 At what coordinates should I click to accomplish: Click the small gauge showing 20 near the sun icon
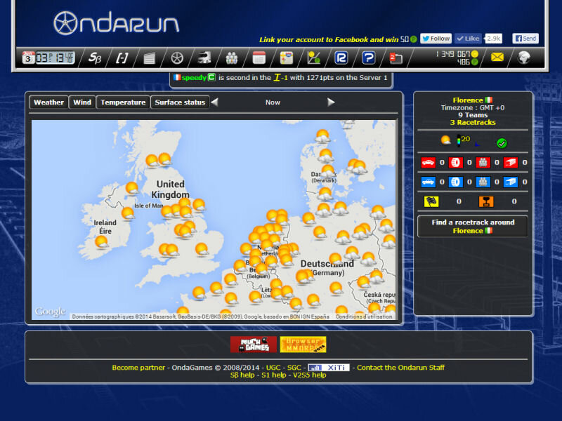[460, 139]
